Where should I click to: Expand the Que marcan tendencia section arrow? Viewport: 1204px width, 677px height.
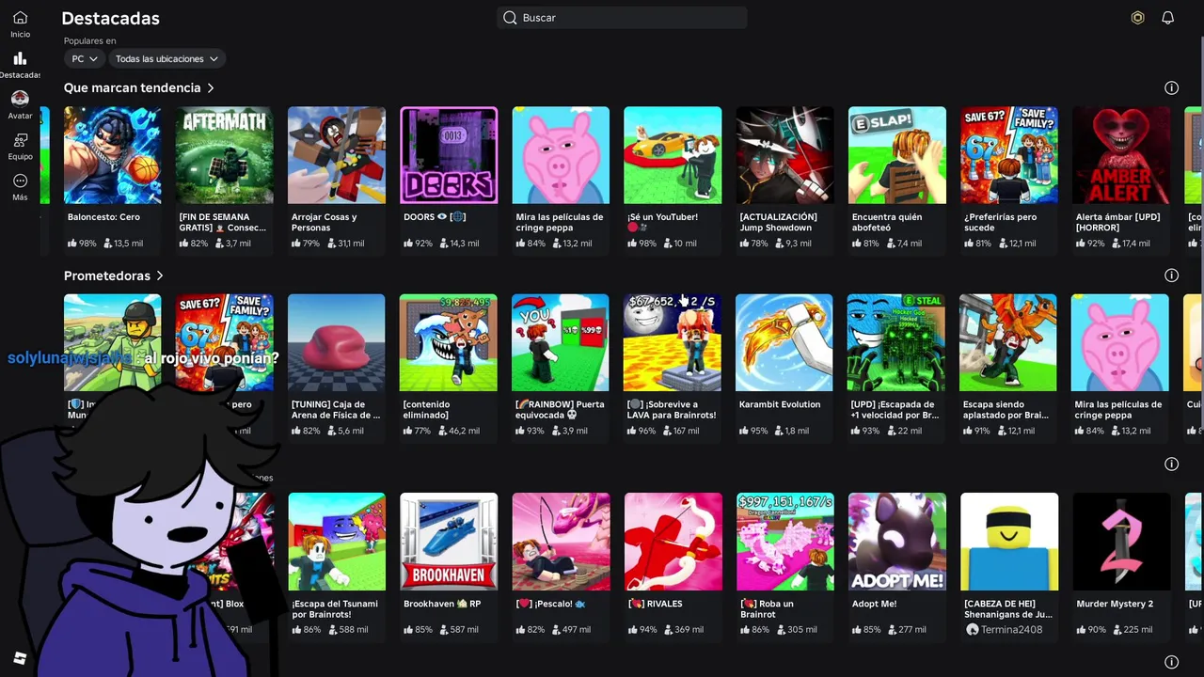pos(211,87)
